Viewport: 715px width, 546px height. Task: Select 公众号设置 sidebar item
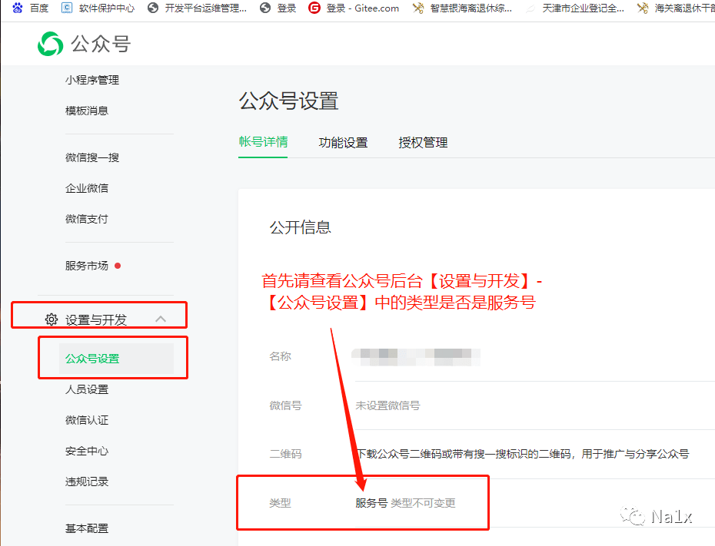click(92, 359)
